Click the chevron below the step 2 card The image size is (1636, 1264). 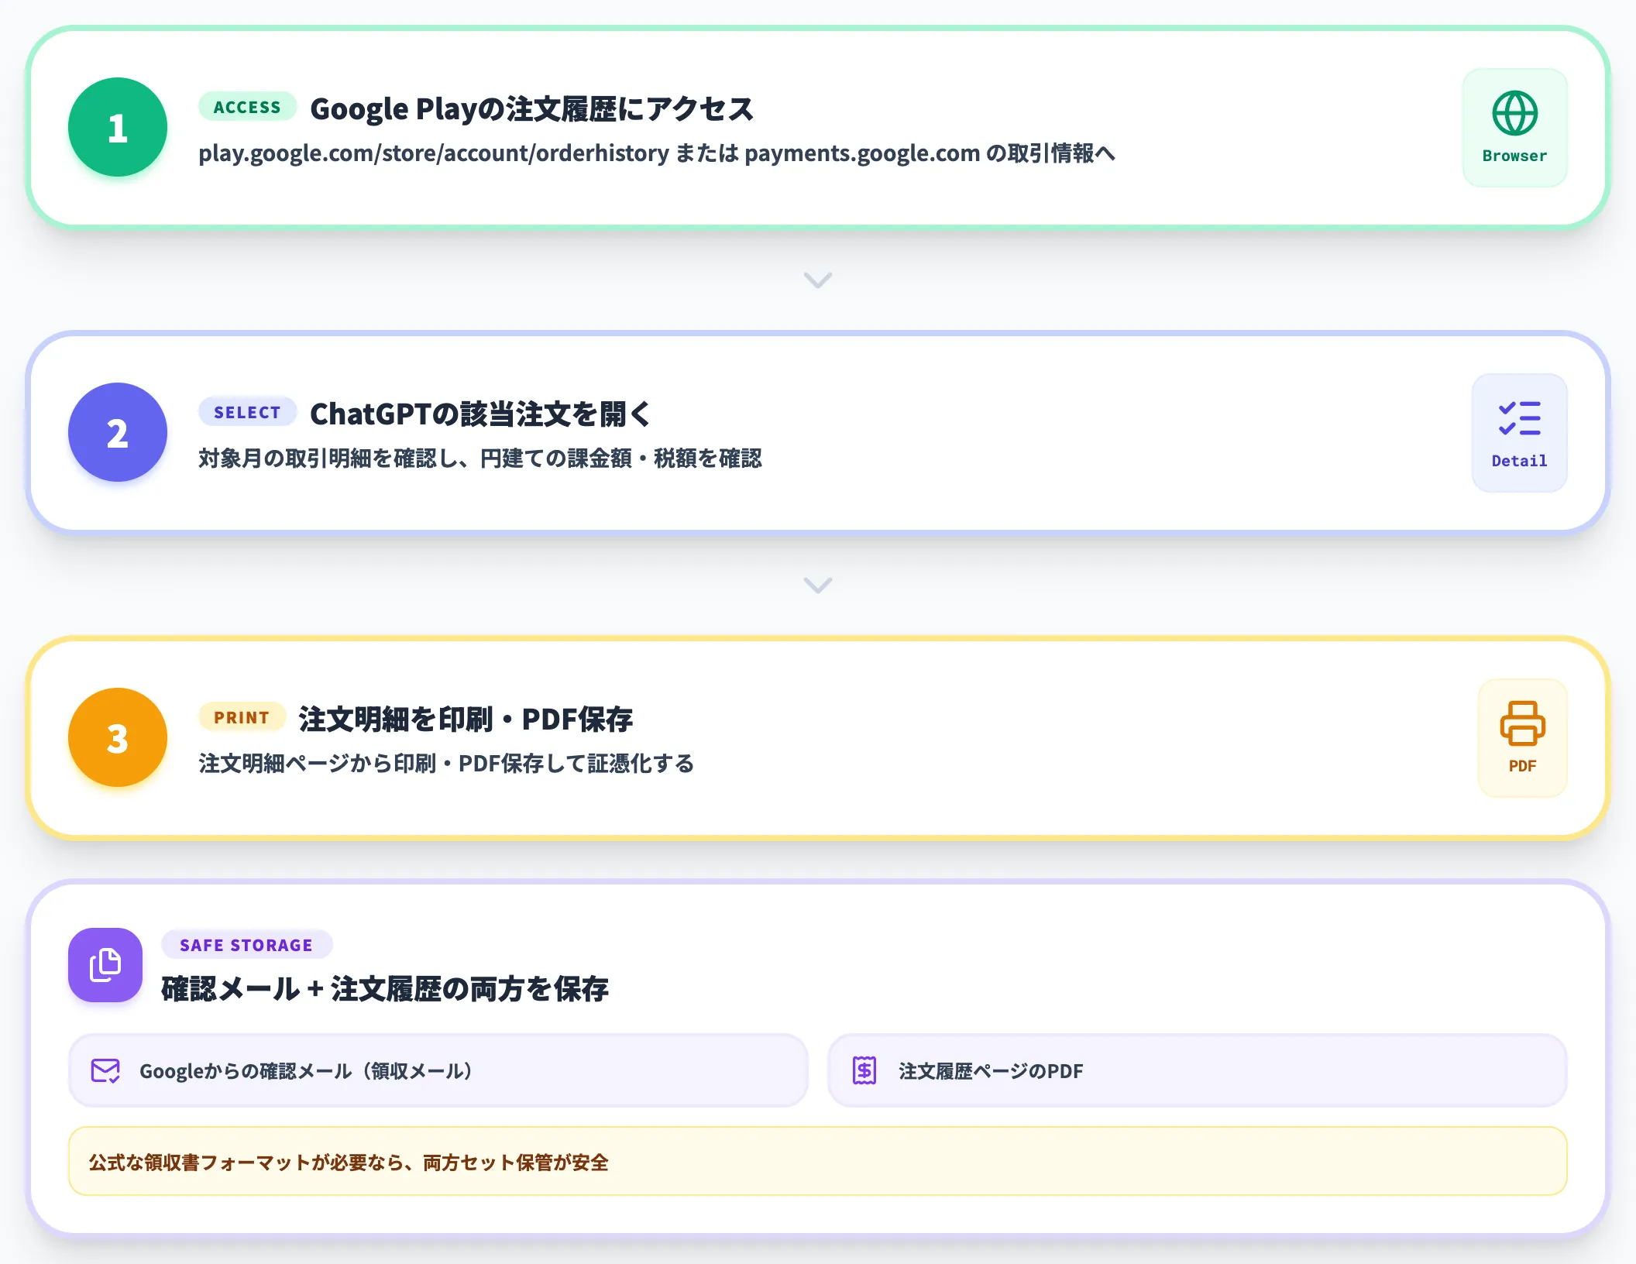pyautogui.click(x=818, y=585)
